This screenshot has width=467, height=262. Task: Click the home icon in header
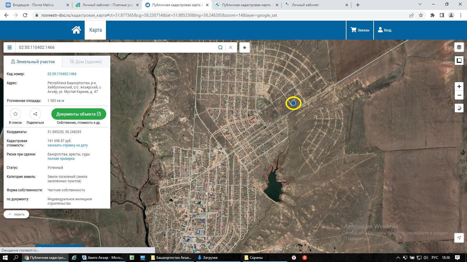click(76, 30)
